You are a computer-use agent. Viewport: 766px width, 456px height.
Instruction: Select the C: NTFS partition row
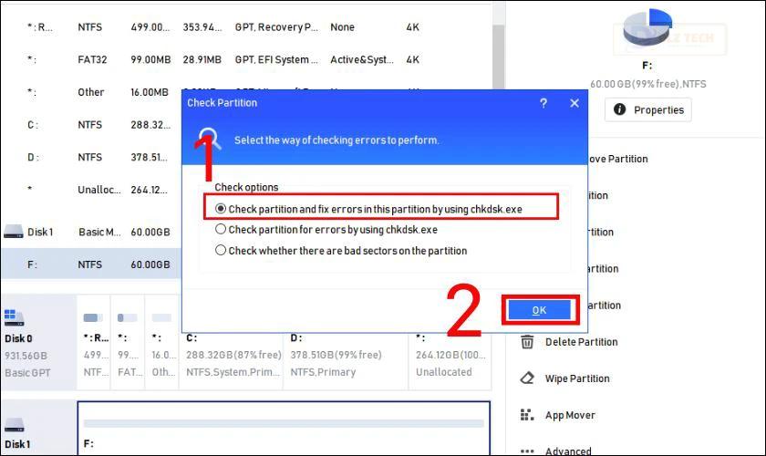tap(91, 125)
